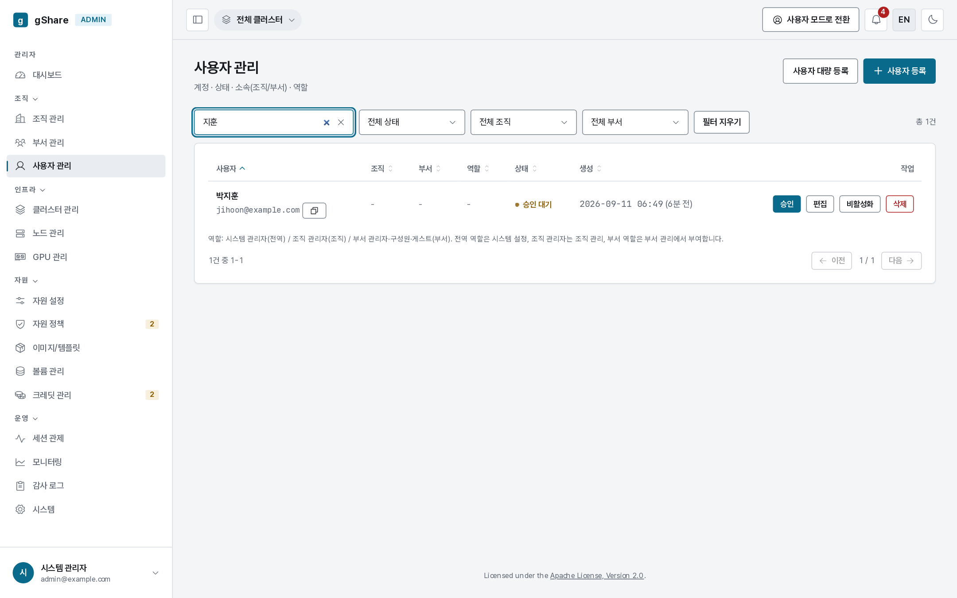Collapse the 자원 section
Image resolution: width=957 pixels, height=598 pixels.
pyautogui.click(x=26, y=280)
